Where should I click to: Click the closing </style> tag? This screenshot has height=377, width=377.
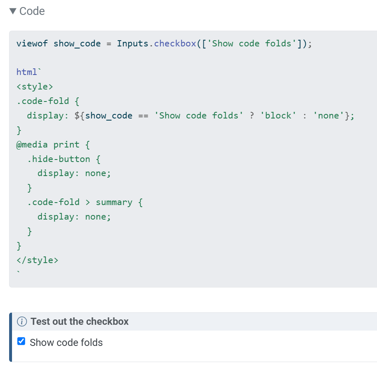coord(37,260)
